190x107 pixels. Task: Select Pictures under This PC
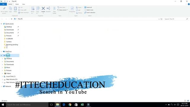click(x=9, y=70)
